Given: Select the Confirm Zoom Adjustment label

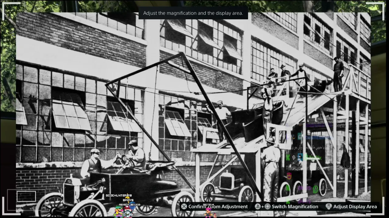Looking at the screenshot, I should coord(218,206).
